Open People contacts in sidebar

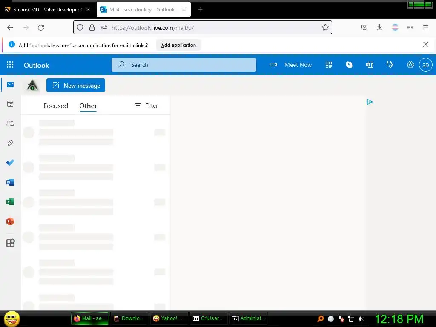(x=10, y=123)
